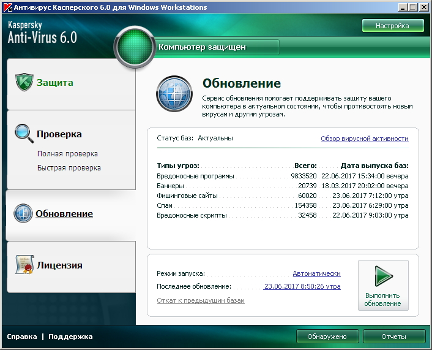Click Откат к предыдущим базам rollback link

(201, 300)
